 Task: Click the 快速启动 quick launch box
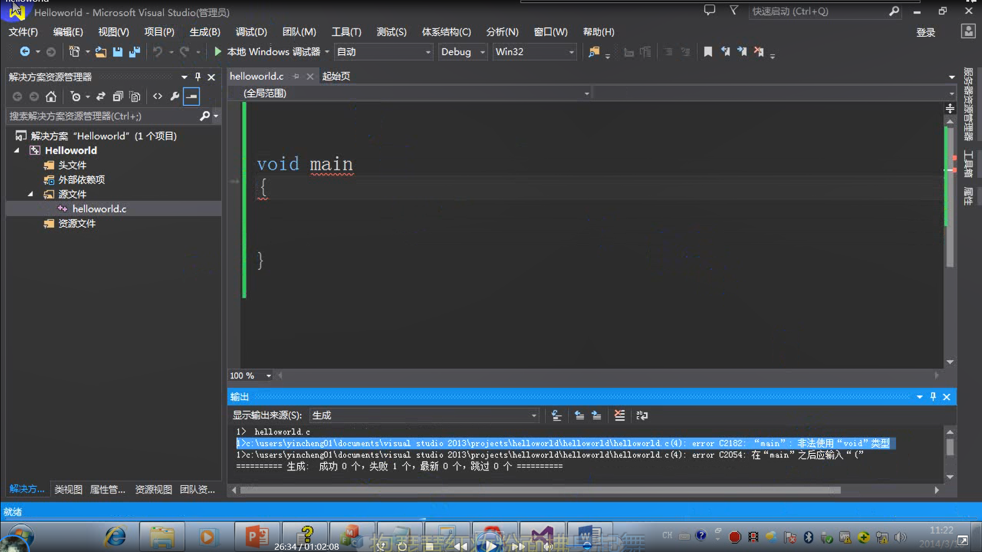pyautogui.click(x=818, y=11)
